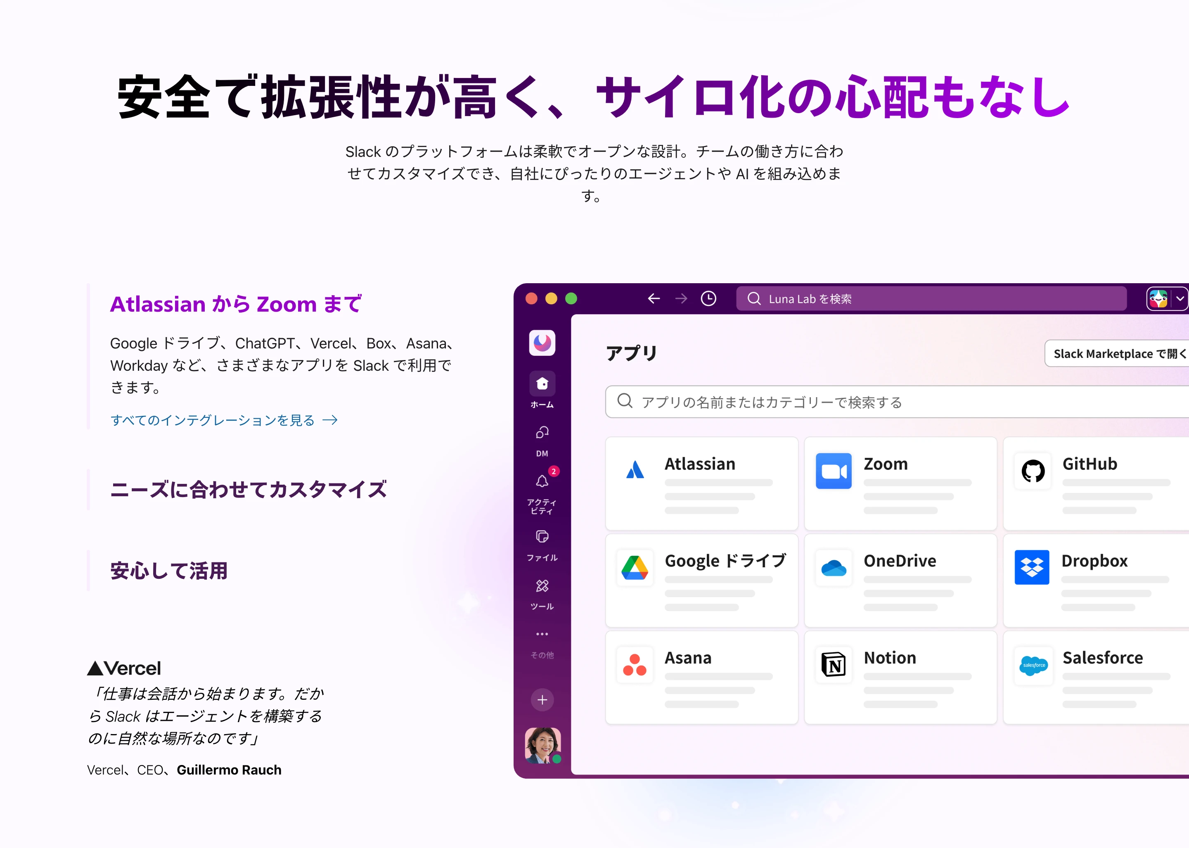1189x848 pixels.
Task: Go to ホーム in the sidebar
Action: click(542, 390)
